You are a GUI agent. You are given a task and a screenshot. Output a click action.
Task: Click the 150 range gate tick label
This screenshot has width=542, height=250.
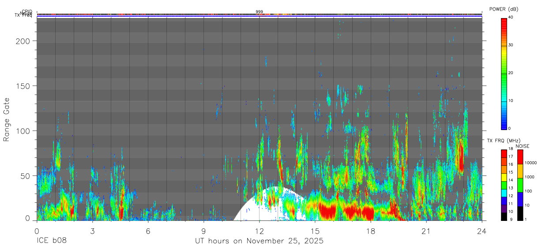click(x=23, y=86)
